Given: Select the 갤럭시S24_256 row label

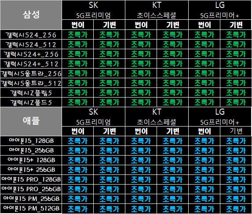Looking at the screenshot, I should click(31, 35).
